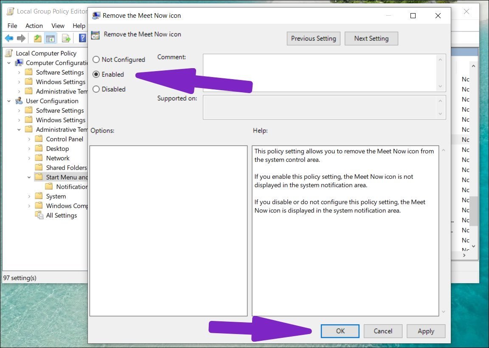Click the '97 setting(s)' status bar text

pyautogui.click(x=20, y=278)
